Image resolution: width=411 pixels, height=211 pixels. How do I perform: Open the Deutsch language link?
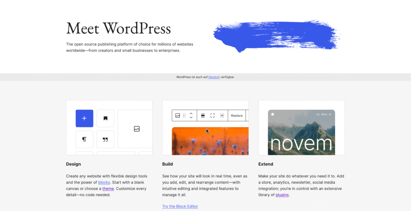(x=214, y=77)
